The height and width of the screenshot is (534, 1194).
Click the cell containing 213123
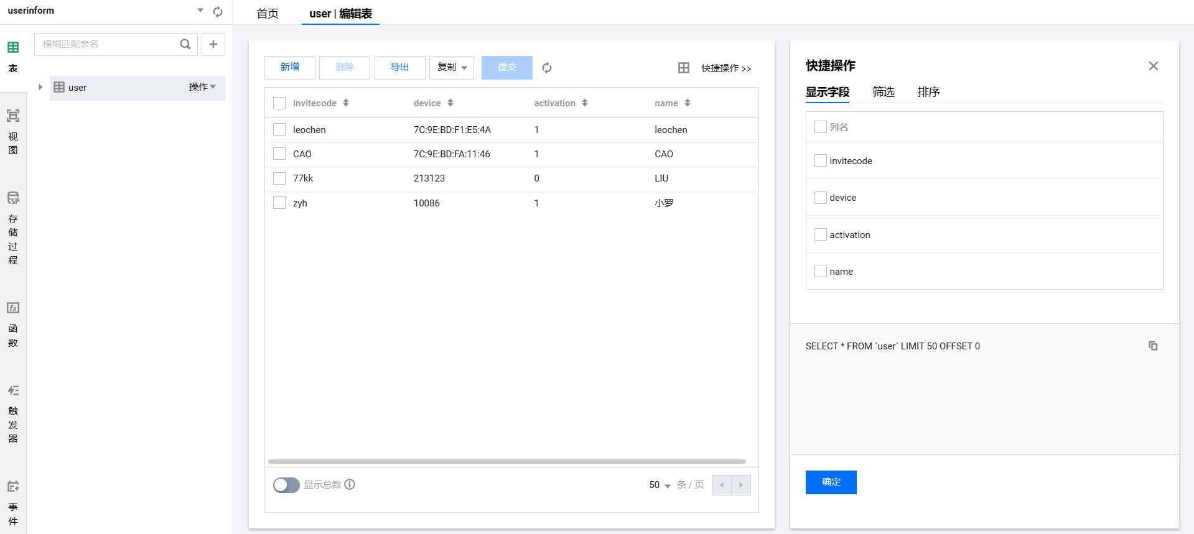click(x=429, y=178)
